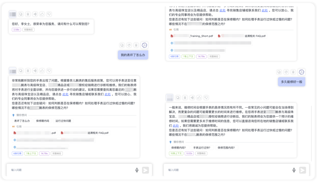317x182 pixels.
Task: Play audio for the 李女士 greeting message
Action: pyautogui.click(x=35, y=14)
